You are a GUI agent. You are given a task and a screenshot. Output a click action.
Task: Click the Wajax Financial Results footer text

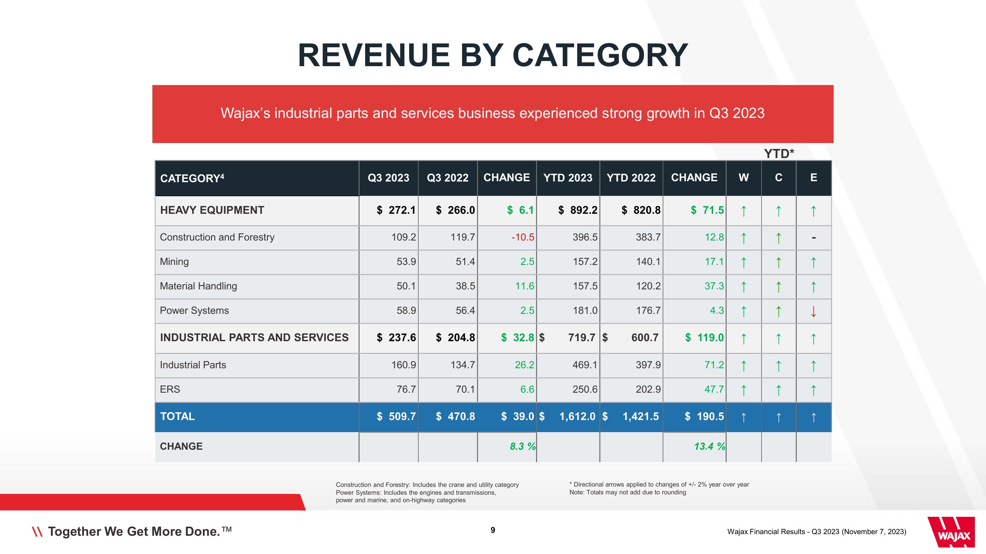coord(817,532)
